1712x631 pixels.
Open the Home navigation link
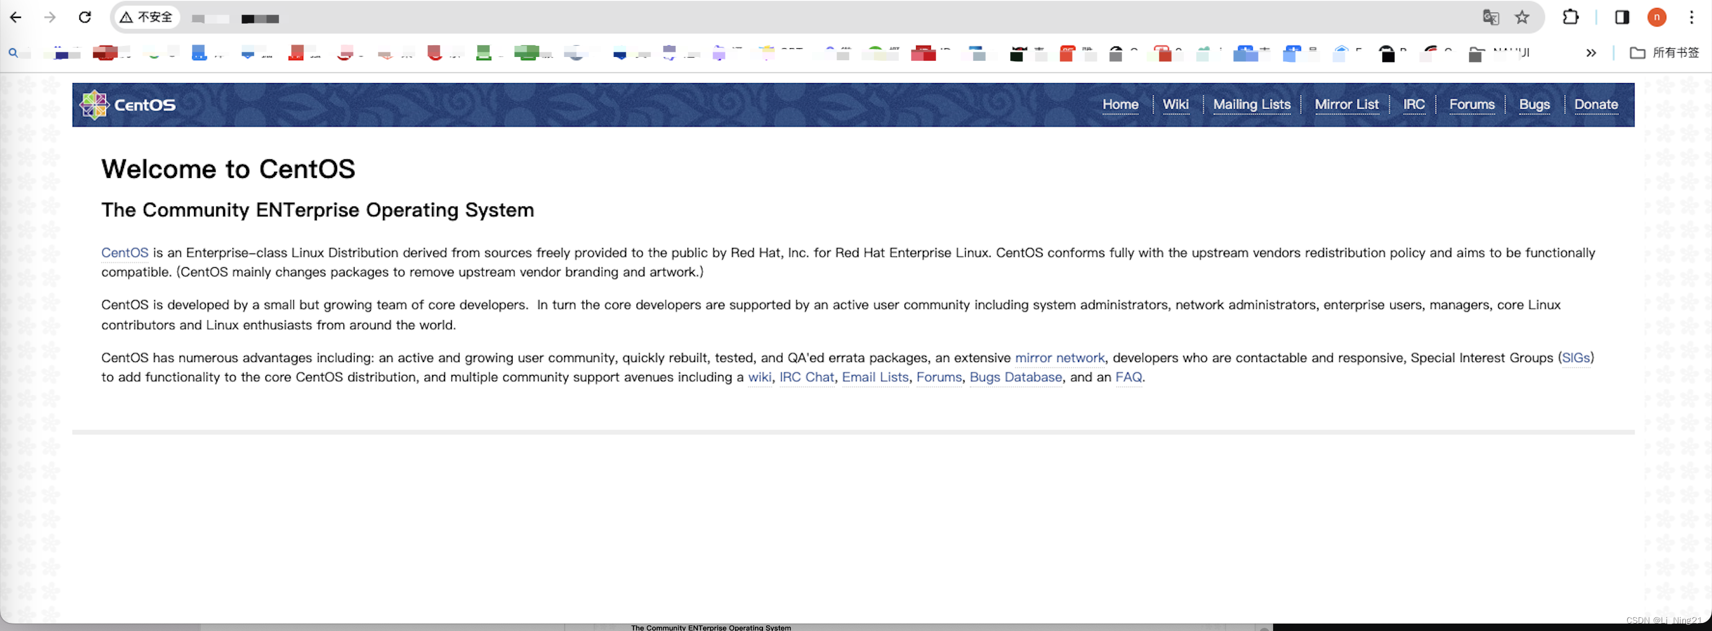pyautogui.click(x=1120, y=104)
